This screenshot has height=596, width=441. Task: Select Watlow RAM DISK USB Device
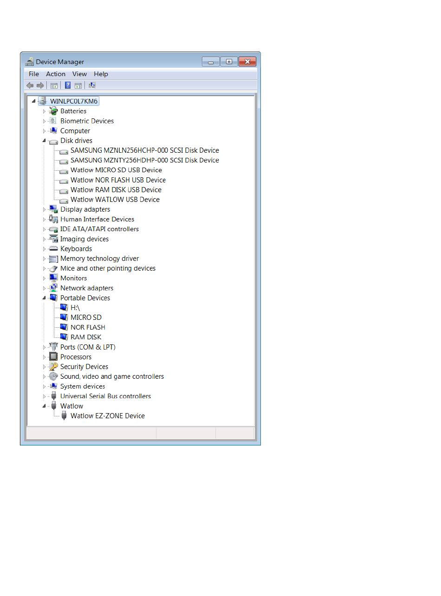pos(116,190)
